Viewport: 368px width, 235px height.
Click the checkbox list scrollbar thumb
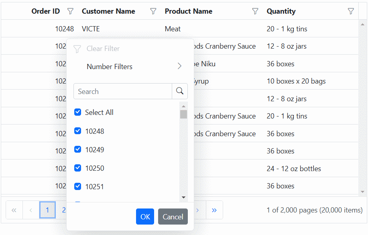[183, 114]
